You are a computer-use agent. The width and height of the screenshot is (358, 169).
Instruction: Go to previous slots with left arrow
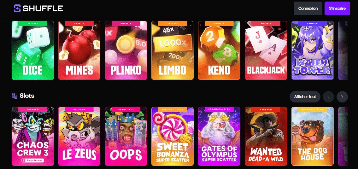point(328,97)
